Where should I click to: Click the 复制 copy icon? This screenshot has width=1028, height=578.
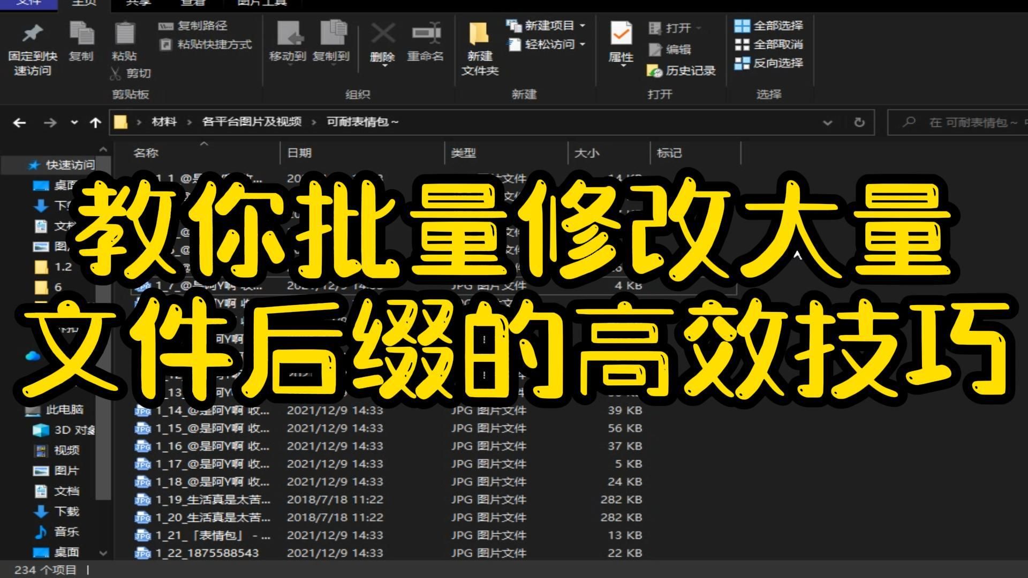[x=81, y=33]
